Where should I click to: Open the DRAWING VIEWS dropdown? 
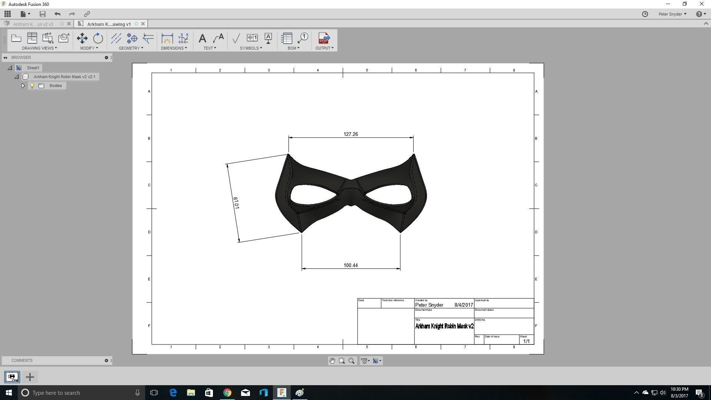(39, 48)
